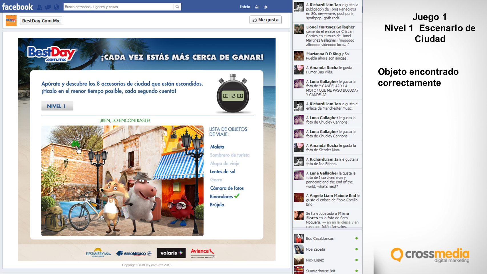Open Amanda Rocha's Humor Das Vilãs story
The image size is (487, 274).
pos(327,70)
